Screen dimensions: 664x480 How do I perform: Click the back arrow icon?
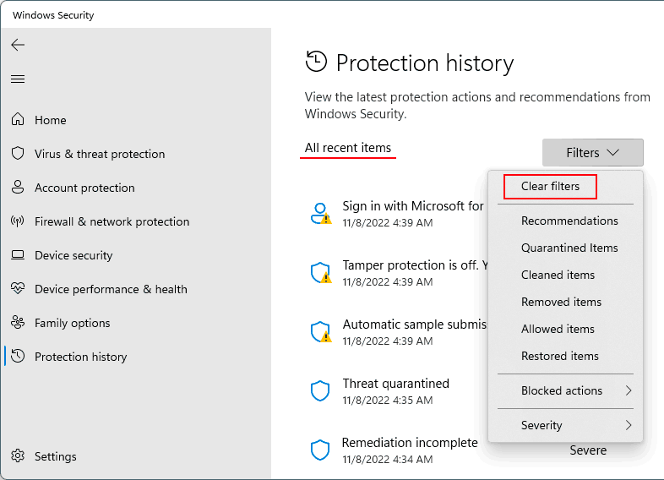[18, 45]
